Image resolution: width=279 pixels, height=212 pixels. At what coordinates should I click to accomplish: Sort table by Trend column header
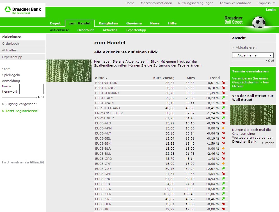pos(214,78)
